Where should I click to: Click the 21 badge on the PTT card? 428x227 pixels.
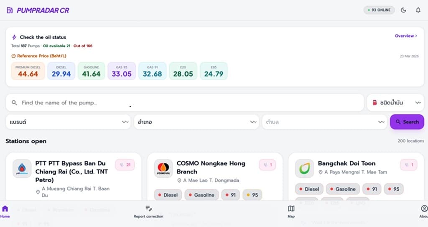(125, 165)
